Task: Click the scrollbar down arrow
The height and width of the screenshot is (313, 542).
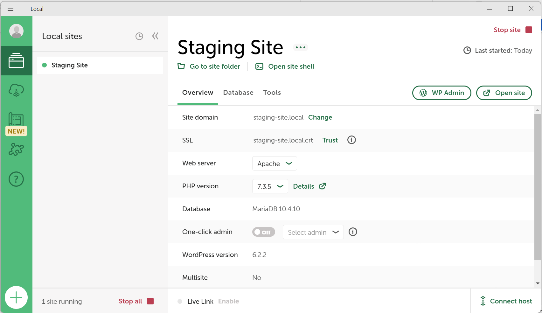Action: 538,283
